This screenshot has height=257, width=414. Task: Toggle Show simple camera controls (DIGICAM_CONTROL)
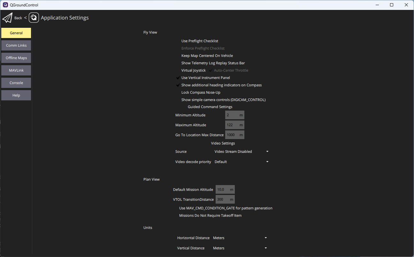pyautogui.click(x=221, y=100)
